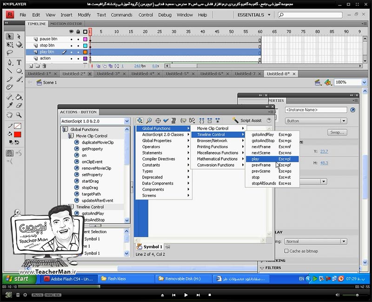Select the Zoom magnifier tool

19,115
